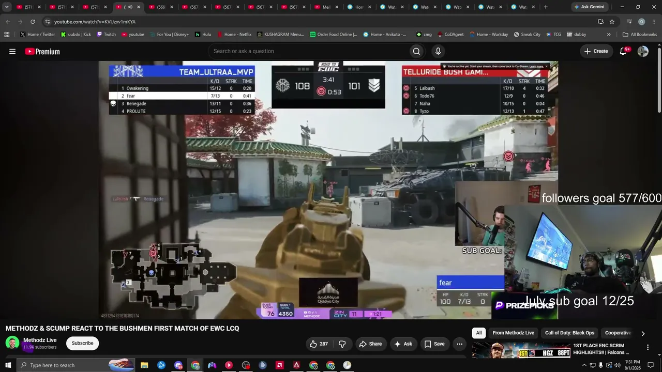Open site information icon in address bar

tap(47, 22)
